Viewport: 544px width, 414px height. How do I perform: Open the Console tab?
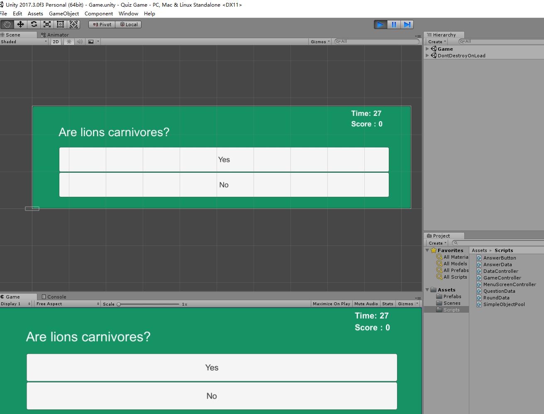pyautogui.click(x=54, y=297)
